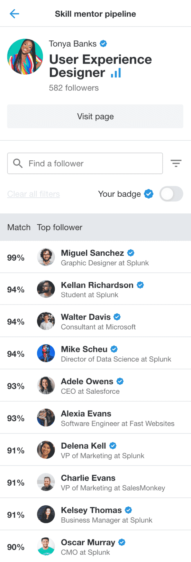Screen dimensions: 191x562
Task: Open the filter options icon
Action: click(176, 163)
